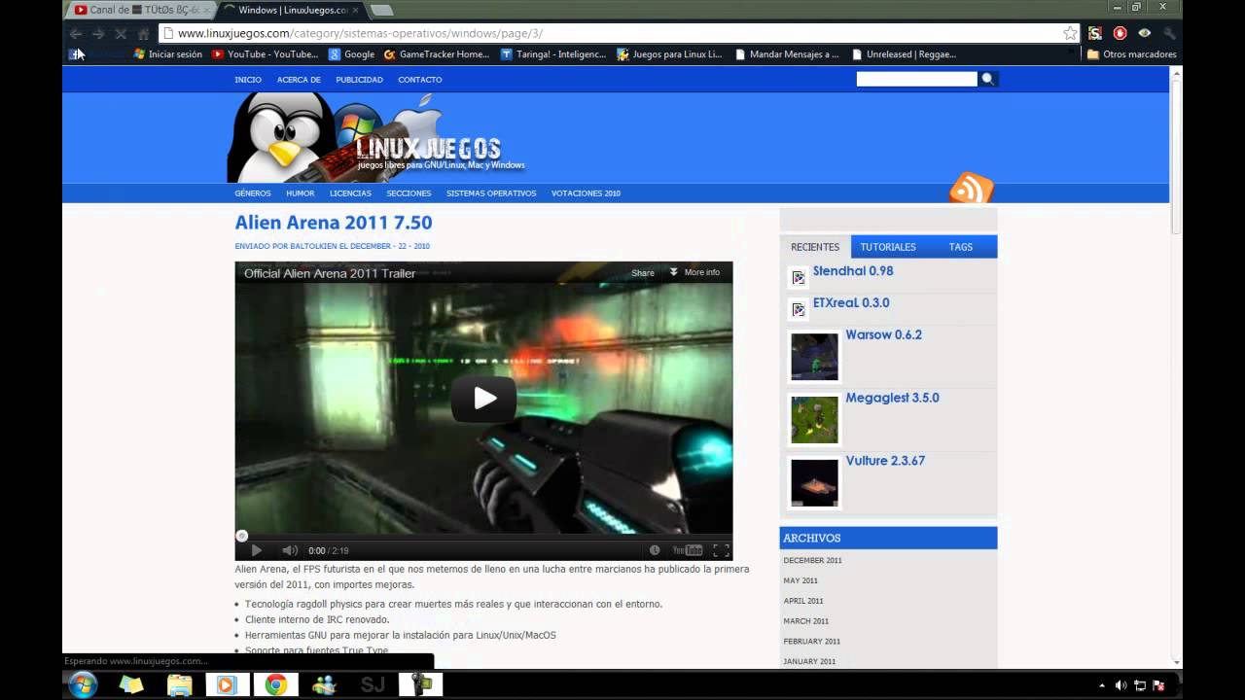The height and width of the screenshot is (700, 1245).
Task: Open the Windows Start menu
Action: point(83,684)
